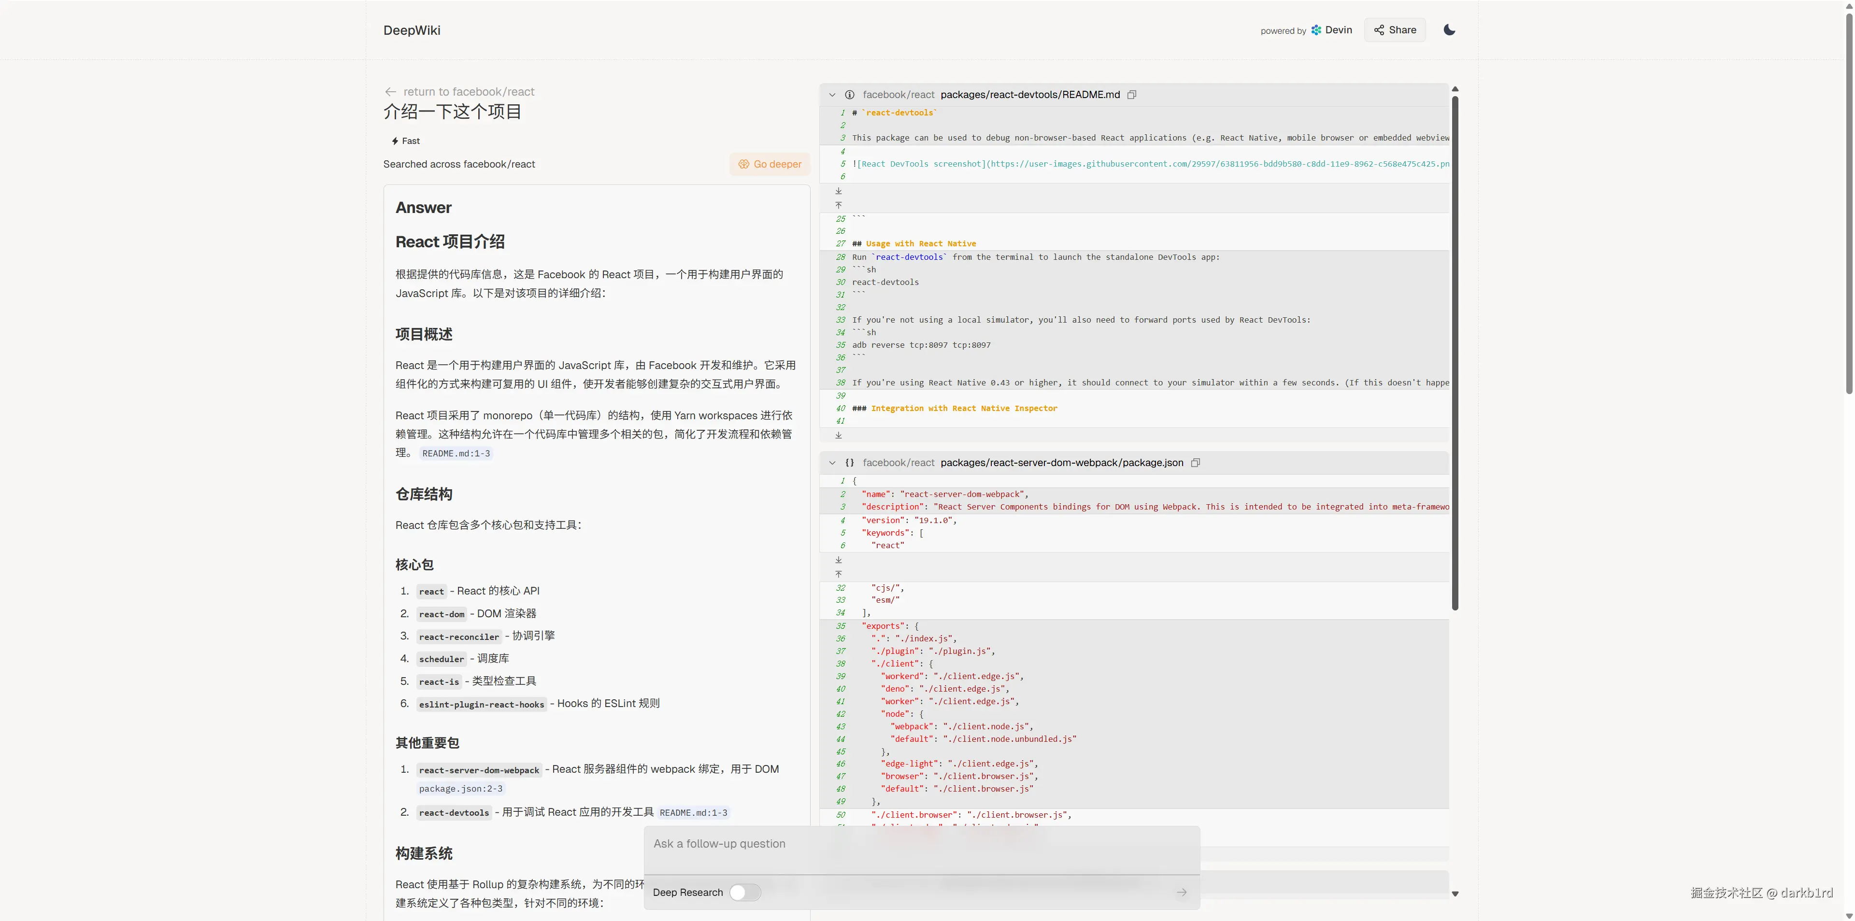Image resolution: width=1855 pixels, height=921 pixels.
Task: Expand README lines upward before line 25
Action: click(x=838, y=205)
